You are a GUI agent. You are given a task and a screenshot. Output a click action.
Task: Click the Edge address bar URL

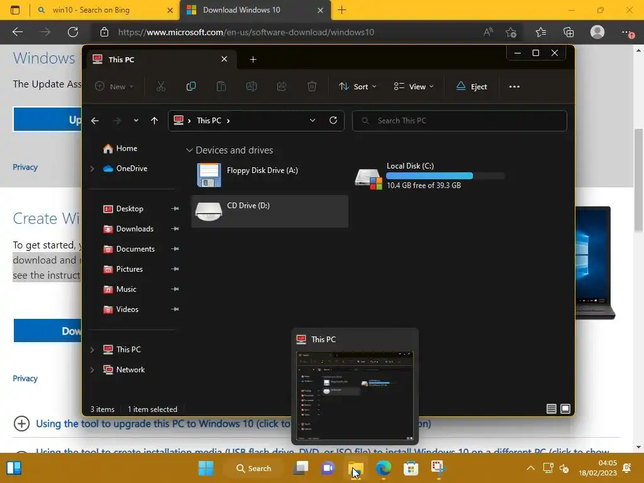(x=246, y=32)
